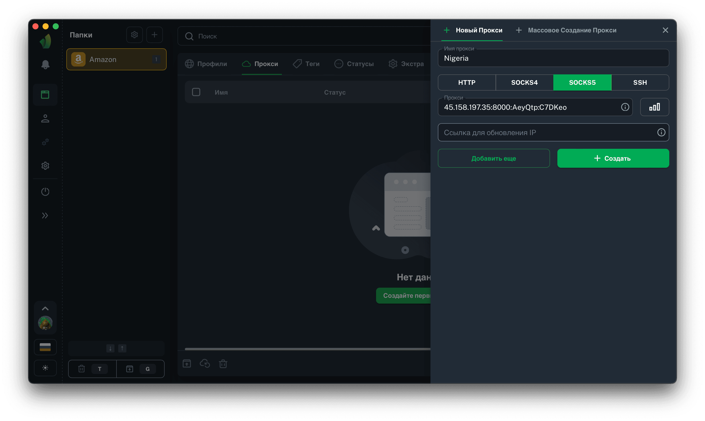Click the Добавить еще button

pos(494,158)
